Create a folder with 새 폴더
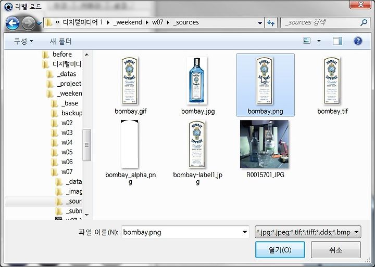The width and height of the screenshot is (375, 267). click(60, 41)
